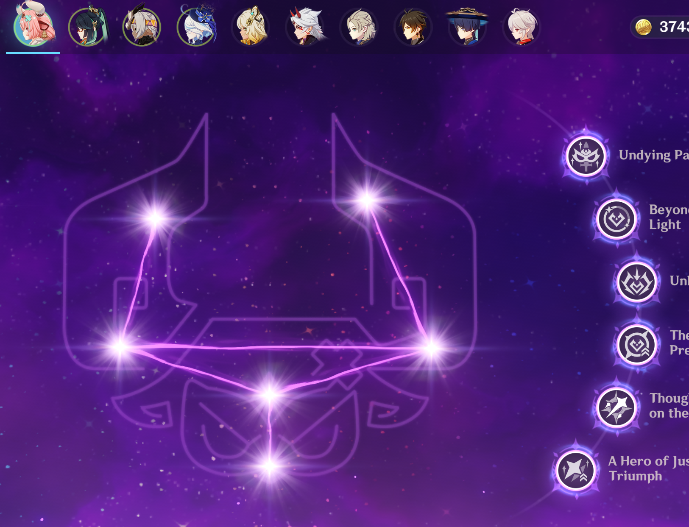Open the 'Though on the' star constellation node
This screenshot has height=527, width=689.
[616, 407]
